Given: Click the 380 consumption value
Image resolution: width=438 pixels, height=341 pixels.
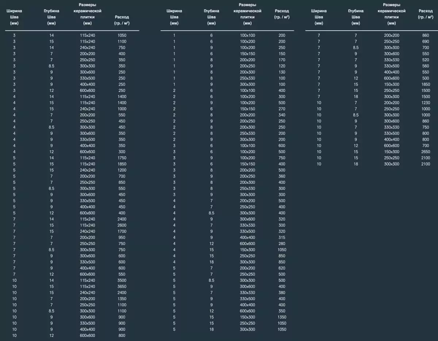Looking at the screenshot, I should point(282,292).
